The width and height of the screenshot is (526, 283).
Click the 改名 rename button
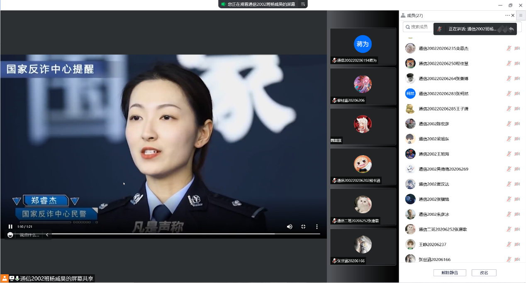point(484,273)
